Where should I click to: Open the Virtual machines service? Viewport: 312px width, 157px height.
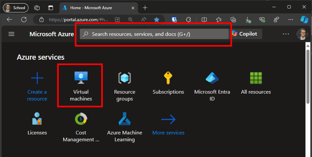point(81,86)
